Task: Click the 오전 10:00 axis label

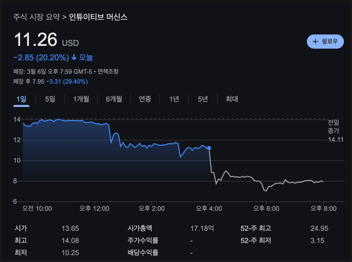Action: [x=37, y=209]
